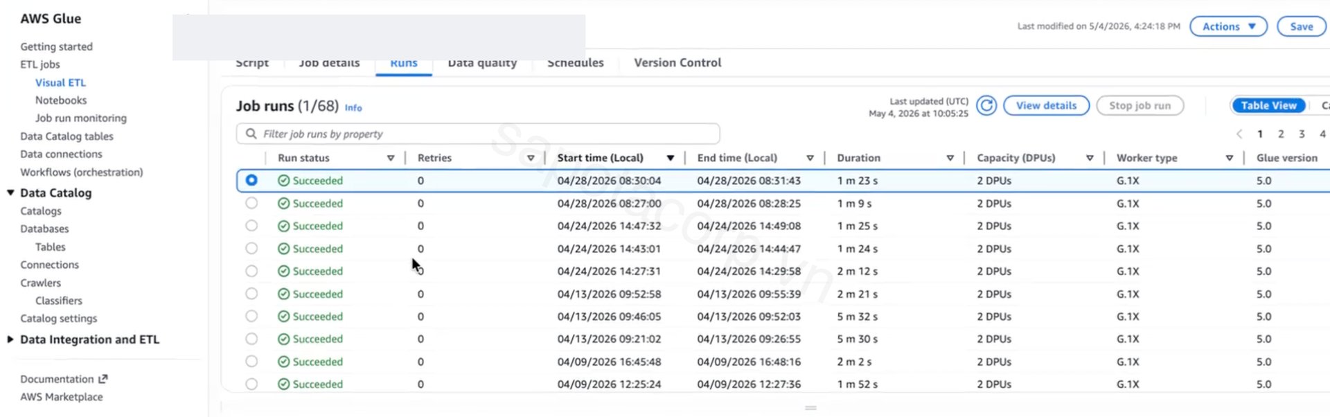This screenshot has height=417, width=1330.
Task: Click the search magnifier in filter box
Action: (251, 134)
